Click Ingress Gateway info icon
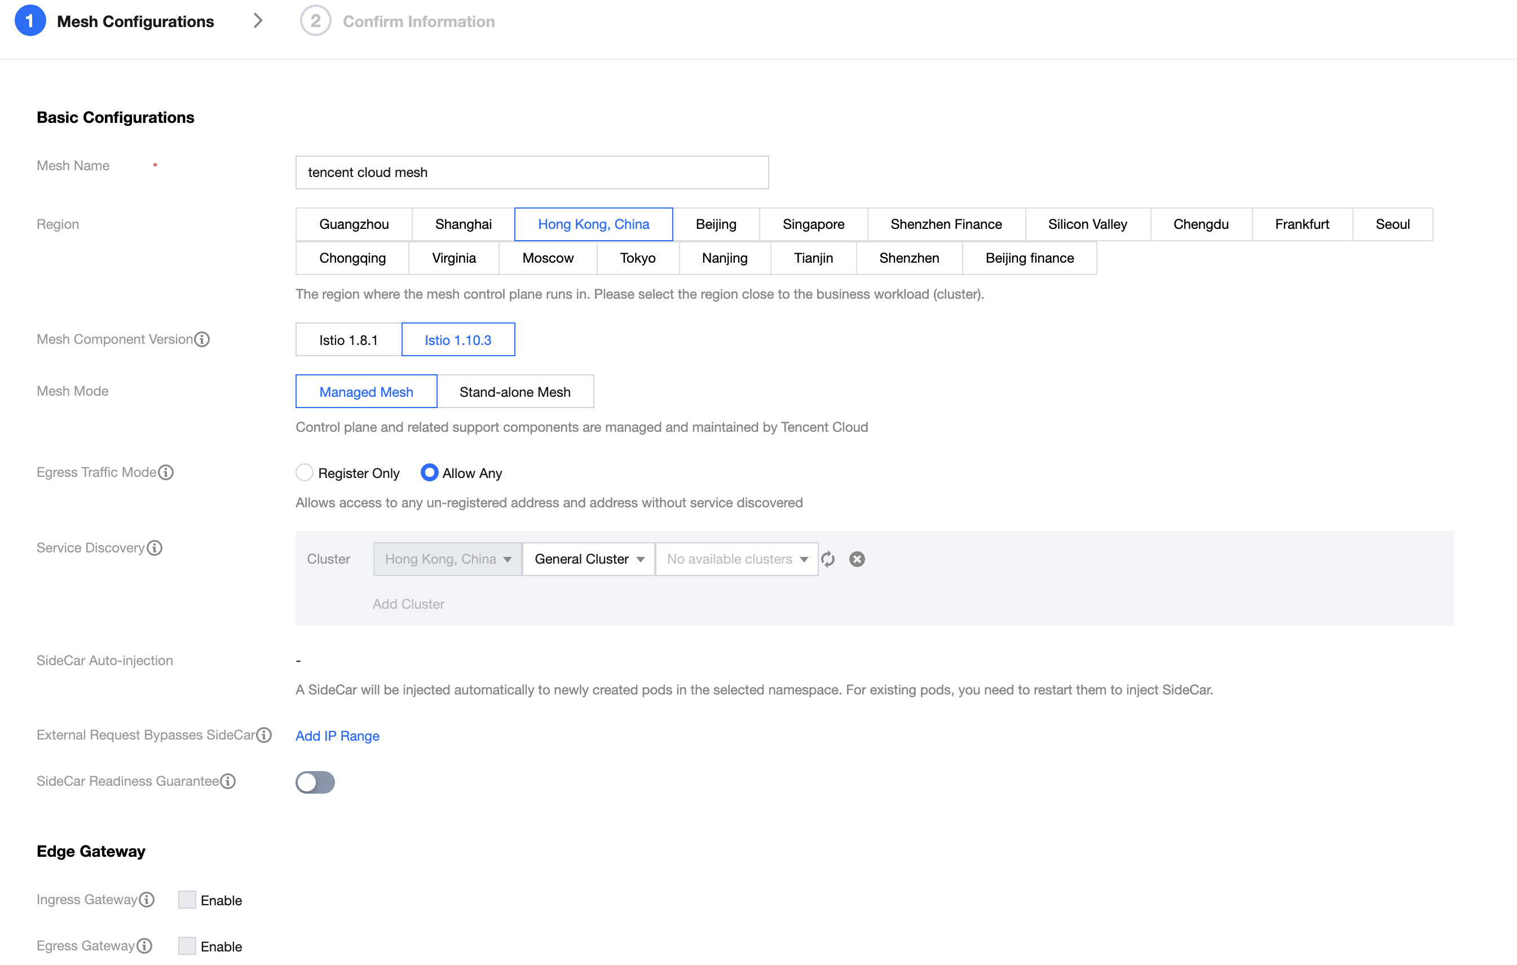This screenshot has width=1517, height=965. tap(147, 900)
